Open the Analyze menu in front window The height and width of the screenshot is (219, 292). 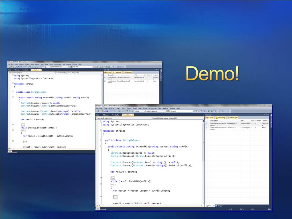[165, 108]
